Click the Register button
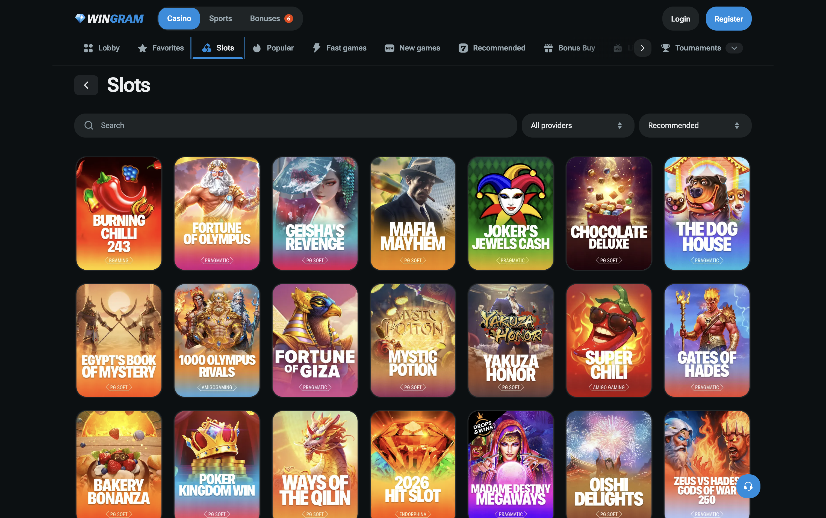Screen dimensions: 826x518 [x=728, y=19]
